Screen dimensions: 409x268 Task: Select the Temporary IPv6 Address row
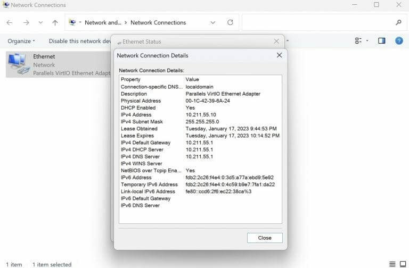tap(200, 185)
